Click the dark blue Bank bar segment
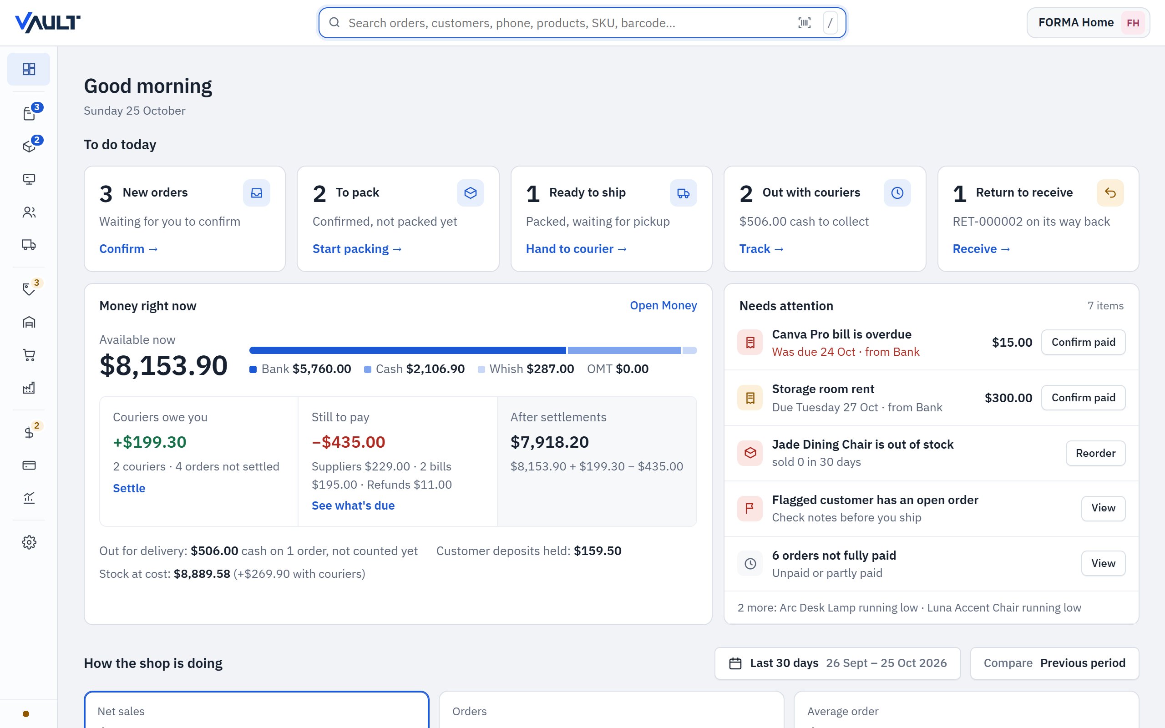 (408, 350)
